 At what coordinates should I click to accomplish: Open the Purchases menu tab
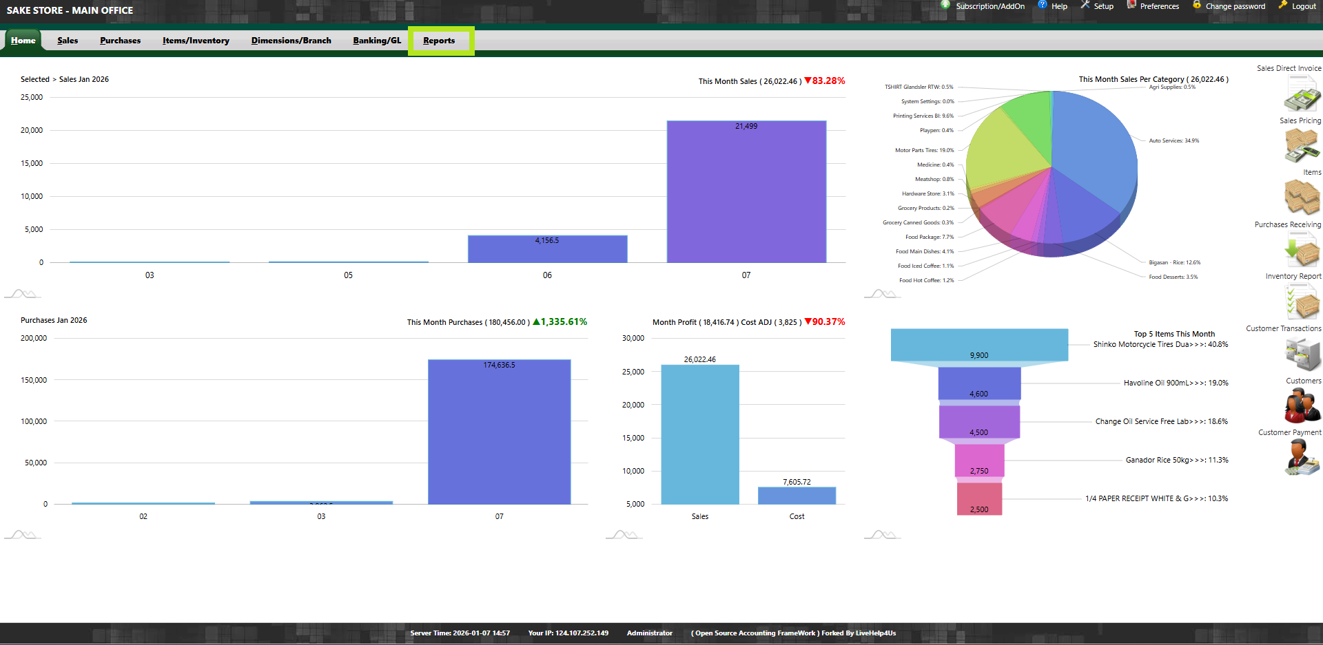coord(120,41)
